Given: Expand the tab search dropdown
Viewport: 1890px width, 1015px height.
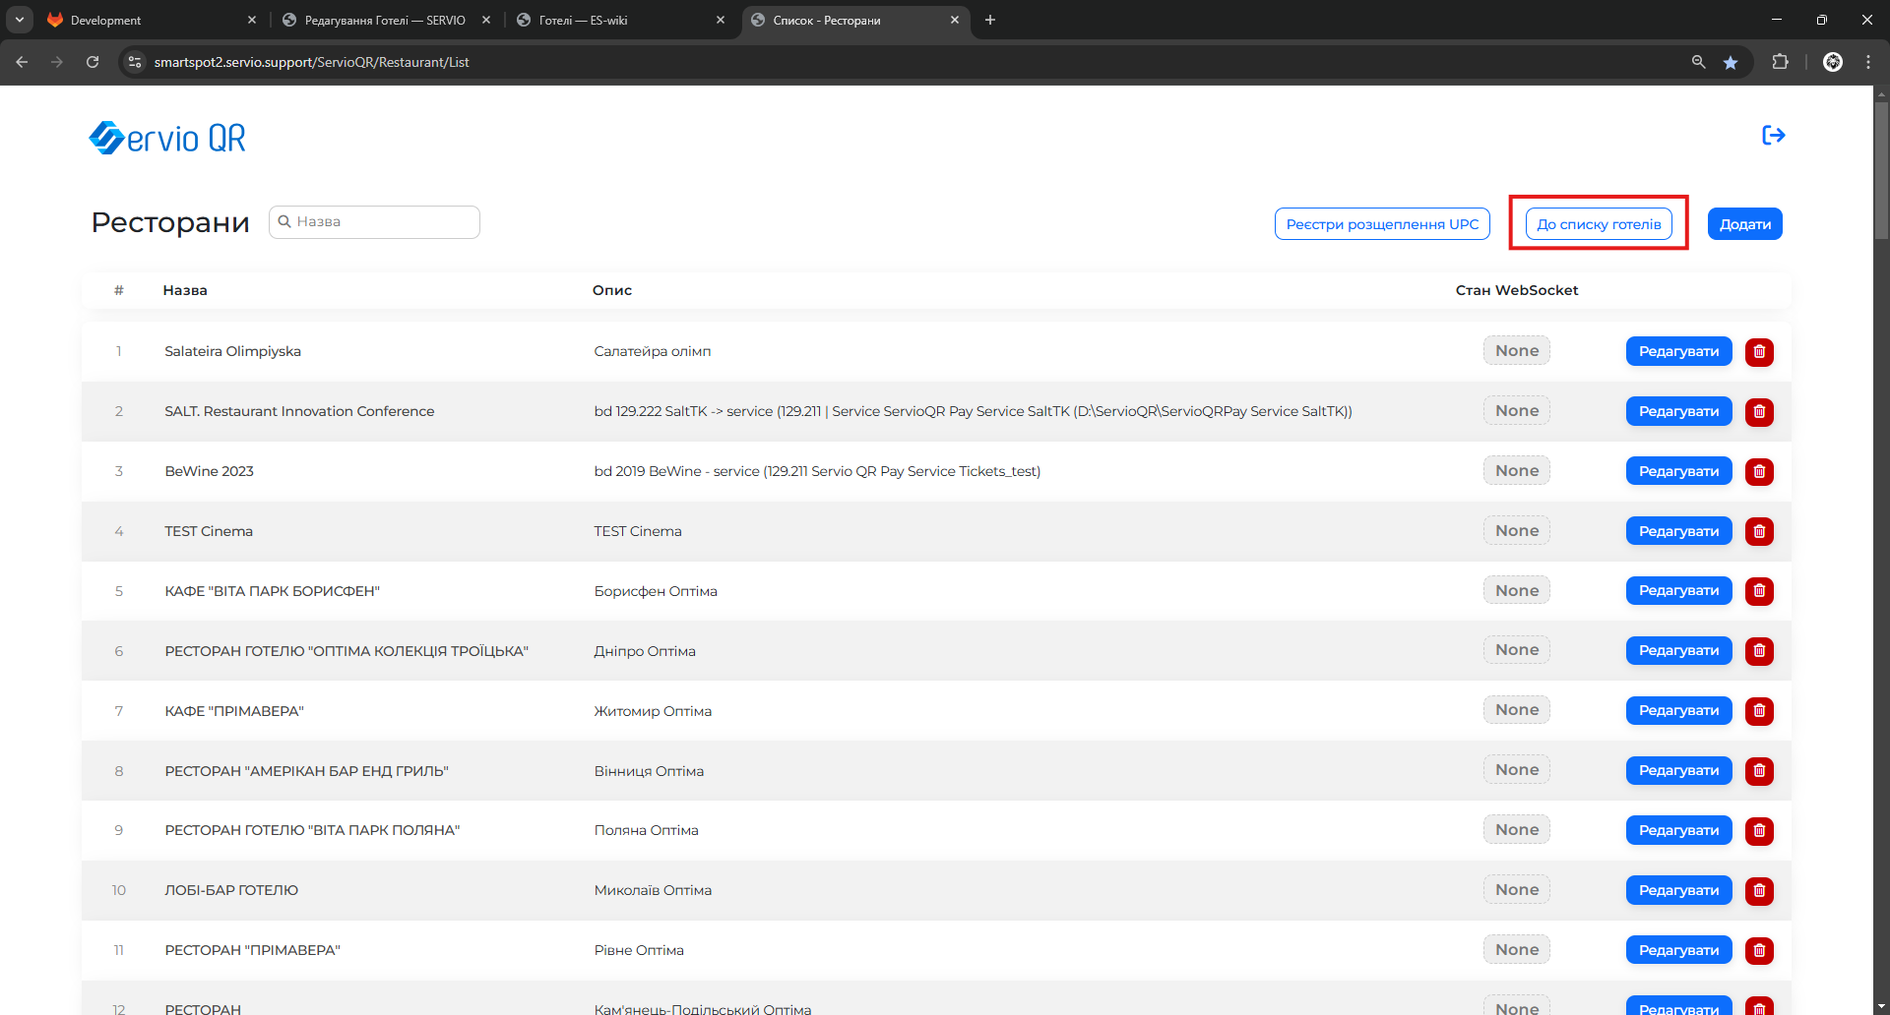Looking at the screenshot, I should tap(19, 20).
